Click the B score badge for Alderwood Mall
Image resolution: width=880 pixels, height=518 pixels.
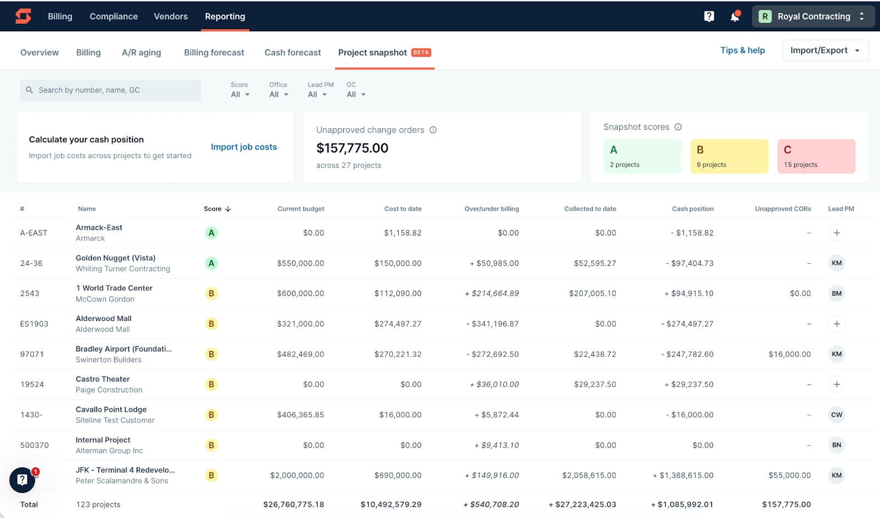211,324
